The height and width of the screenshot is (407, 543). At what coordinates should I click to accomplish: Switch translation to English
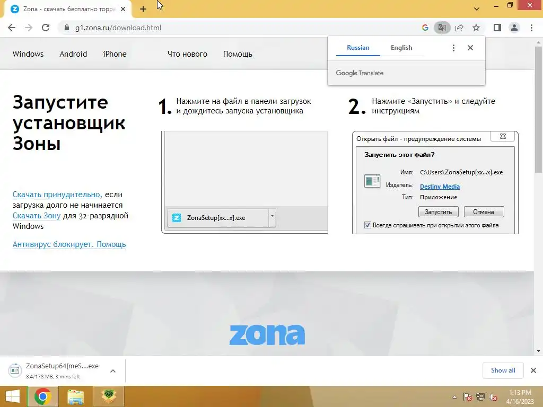(401, 48)
